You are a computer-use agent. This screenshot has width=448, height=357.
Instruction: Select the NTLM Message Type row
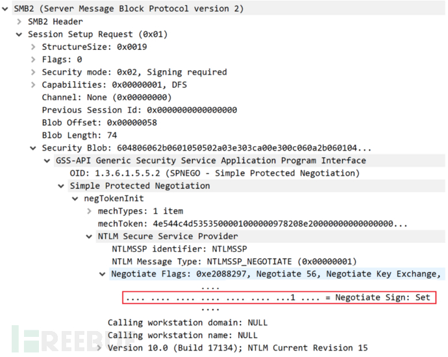[234, 262]
